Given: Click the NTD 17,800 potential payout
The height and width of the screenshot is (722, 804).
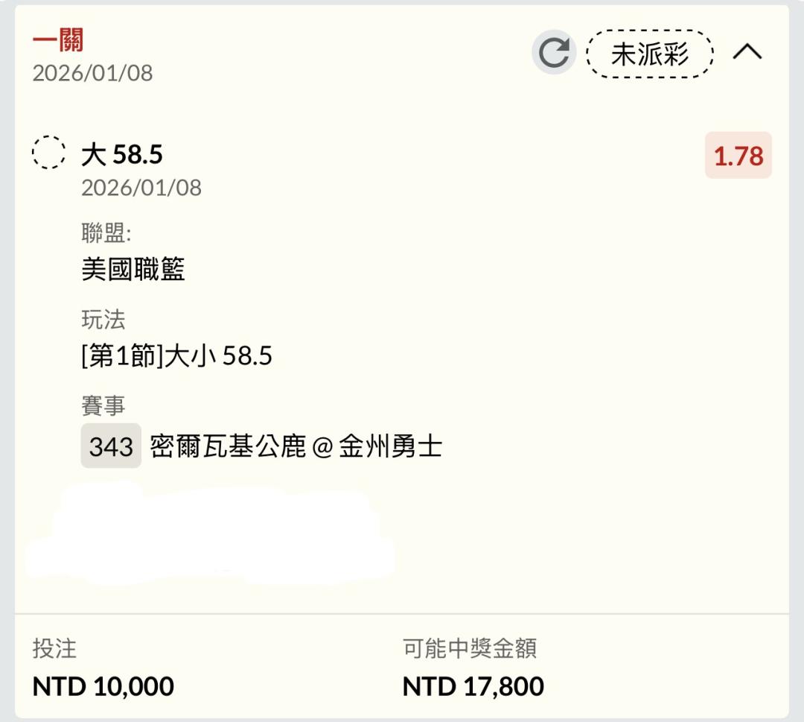Looking at the screenshot, I should [x=473, y=685].
